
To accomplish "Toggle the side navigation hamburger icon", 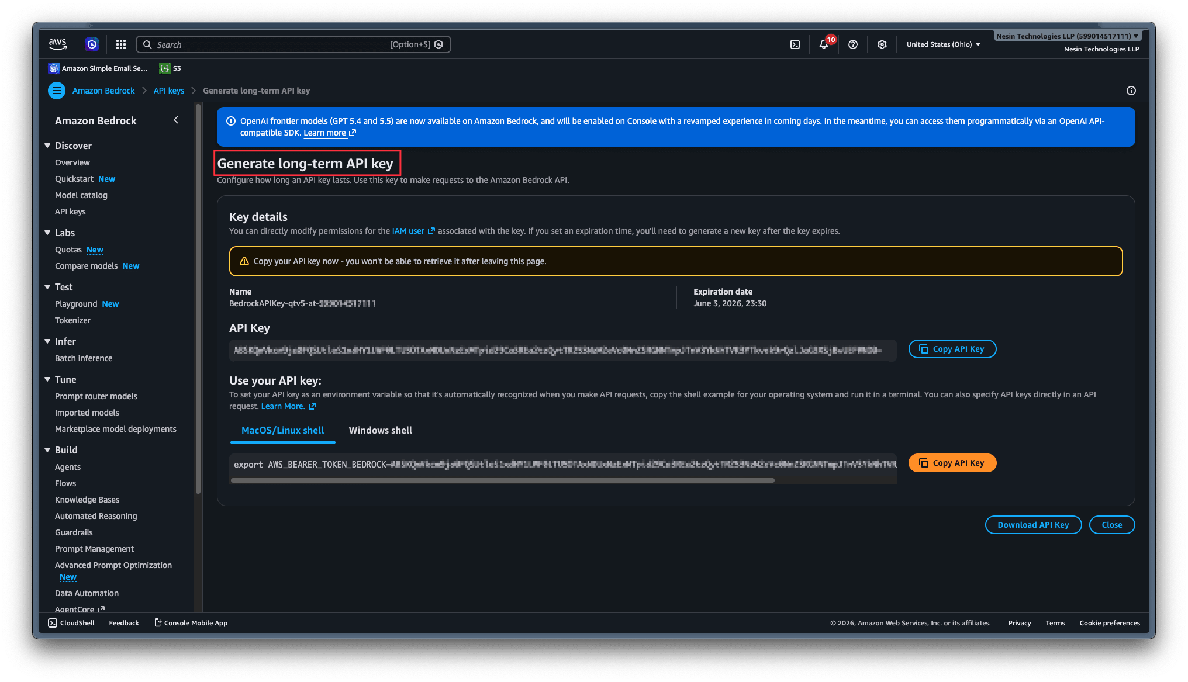I will pos(56,91).
